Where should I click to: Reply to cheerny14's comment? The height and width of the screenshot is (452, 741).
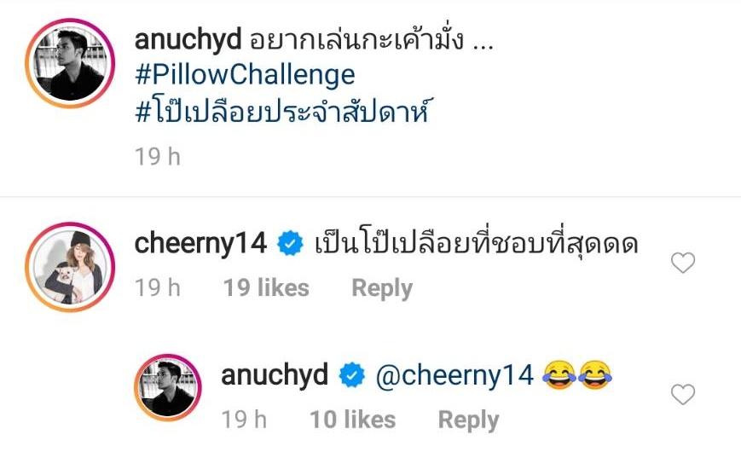pyautogui.click(x=382, y=288)
